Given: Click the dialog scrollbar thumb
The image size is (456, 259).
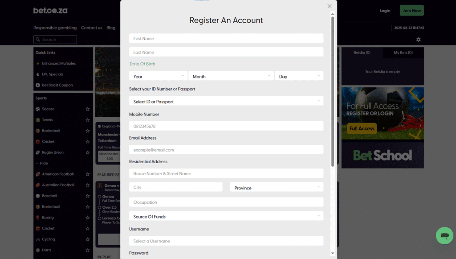Looking at the screenshot, I should point(333,92).
